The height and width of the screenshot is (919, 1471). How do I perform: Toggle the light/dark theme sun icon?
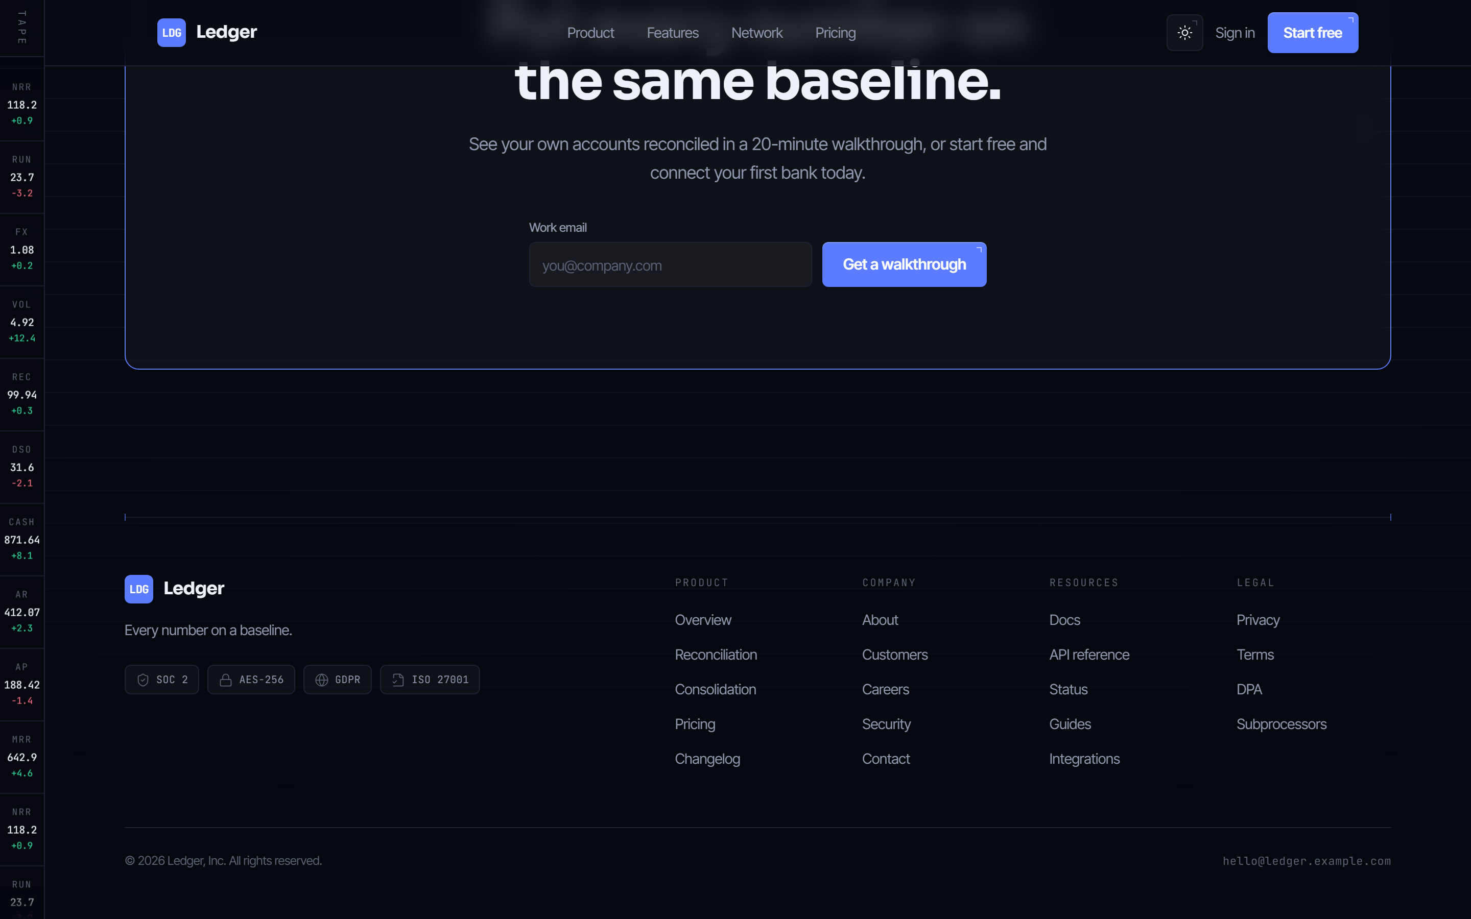click(1184, 33)
